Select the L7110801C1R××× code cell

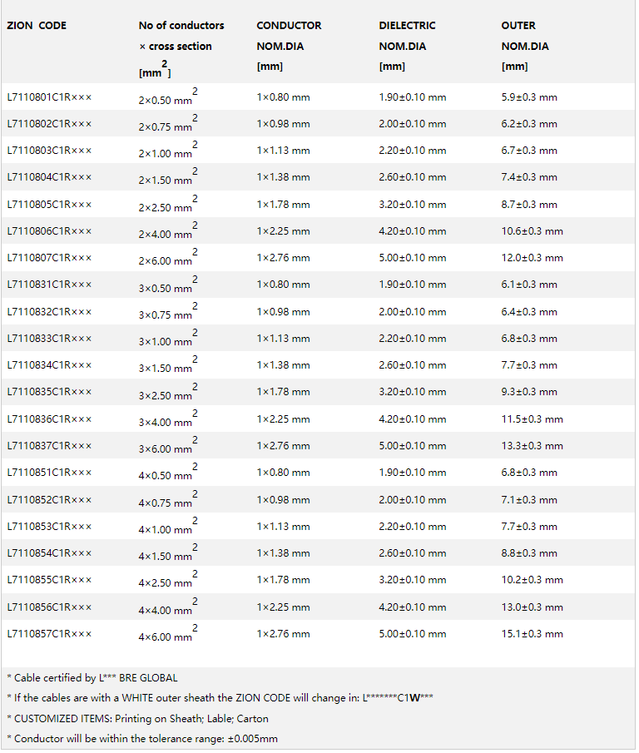tap(49, 97)
